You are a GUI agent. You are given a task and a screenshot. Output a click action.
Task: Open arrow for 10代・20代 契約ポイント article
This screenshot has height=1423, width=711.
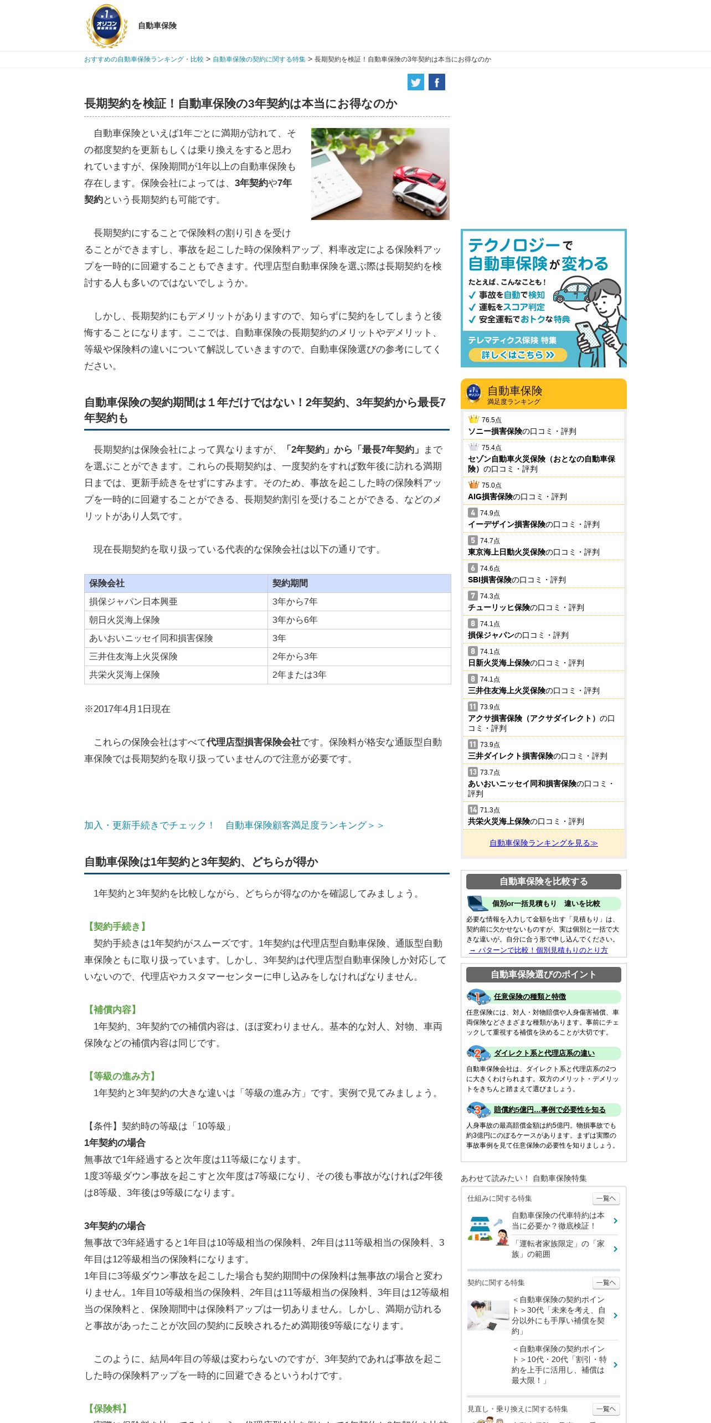pos(615,1365)
